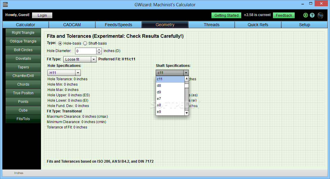Open the Dovetails calculator
Image resolution: width=330 pixels, height=179 pixels.
coord(23,59)
